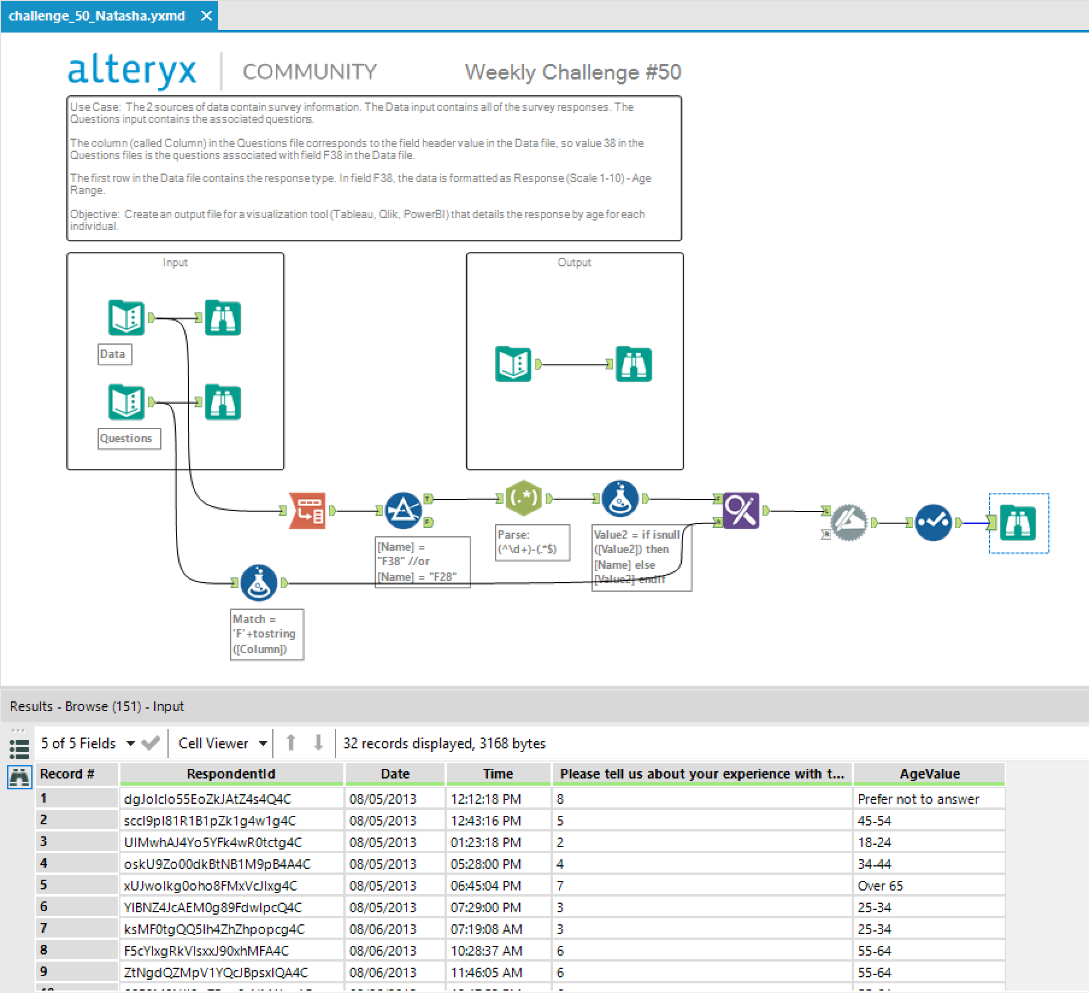The image size is (1089, 993).
Task: Sort results by the AgeValue column header
Action: coord(929,774)
